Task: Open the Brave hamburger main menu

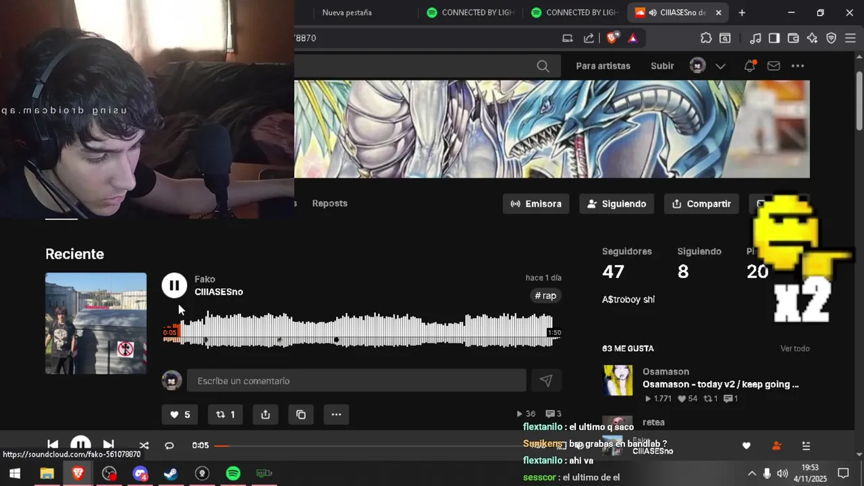Action: [850, 38]
